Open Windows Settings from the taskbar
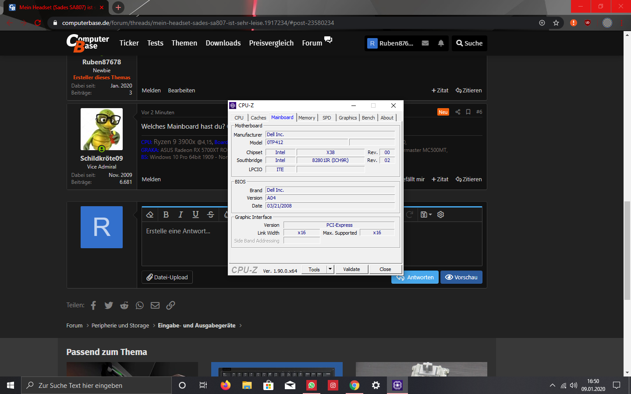This screenshot has height=394, width=631. (376, 385)
